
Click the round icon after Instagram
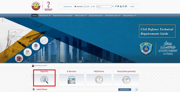pos(126,6)
